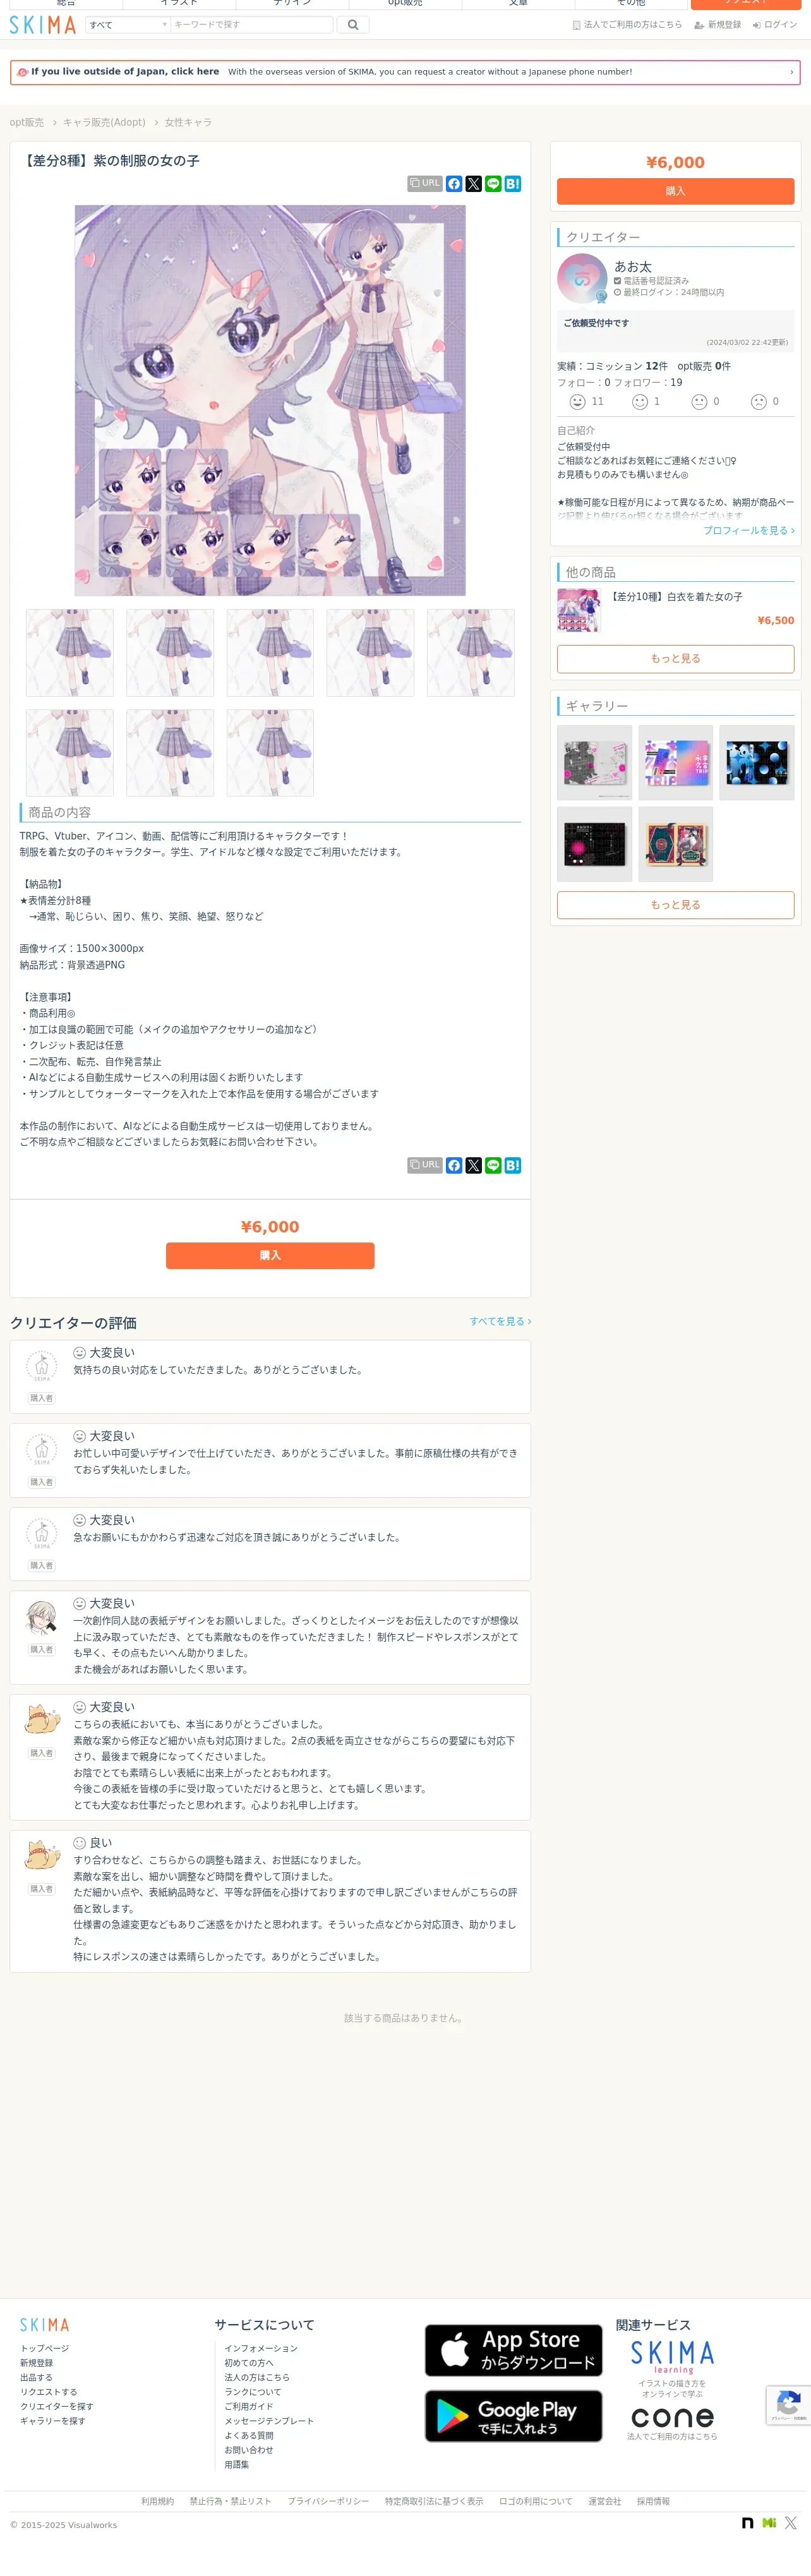Image resolution: width=811 pixels, height=2576 pixels.
Task: Click If you live outside of Japan banner
Action: 405,72
